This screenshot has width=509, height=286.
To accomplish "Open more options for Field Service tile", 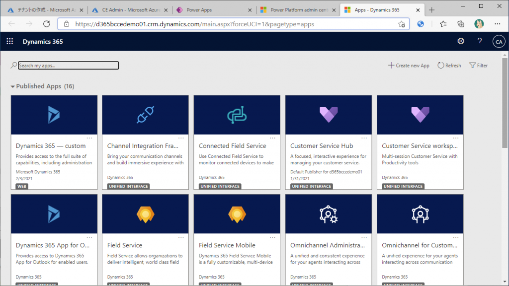I will (181, 238).
